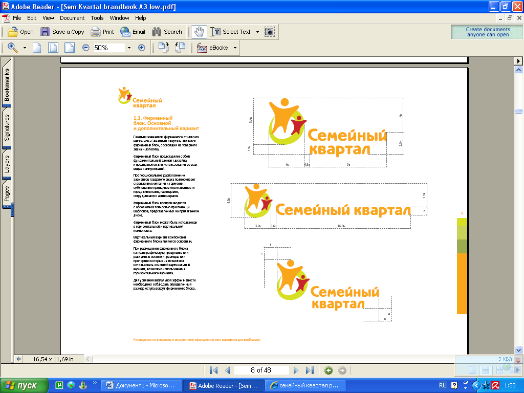The width and height of the screenshot is (524, 393).
Task: Click the vertical scrollbar thumb
Action: (x=518, y=111)
